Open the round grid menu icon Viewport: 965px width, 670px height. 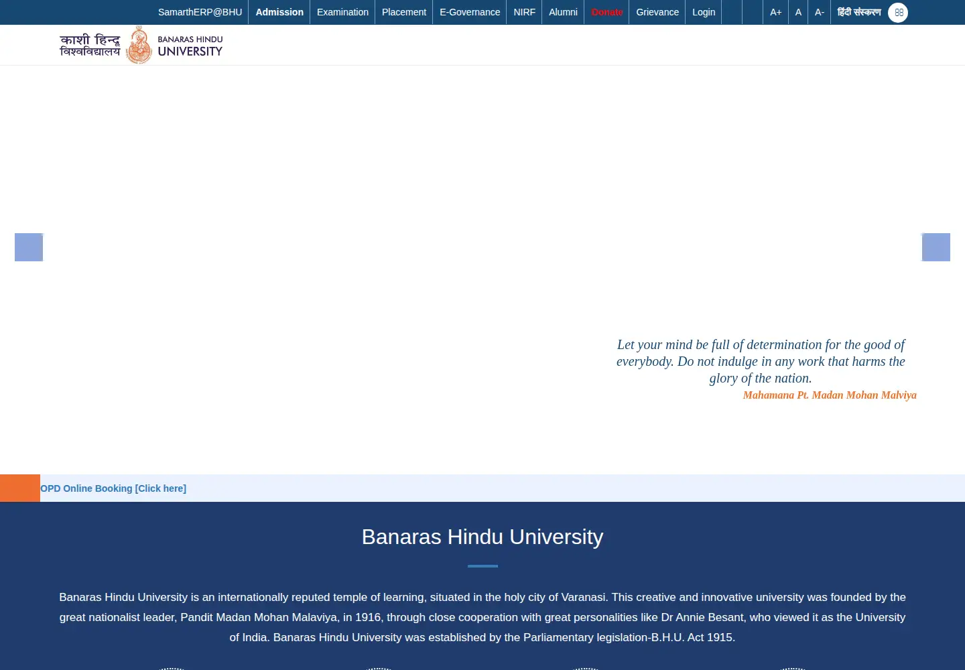click(x=898, y=12)
